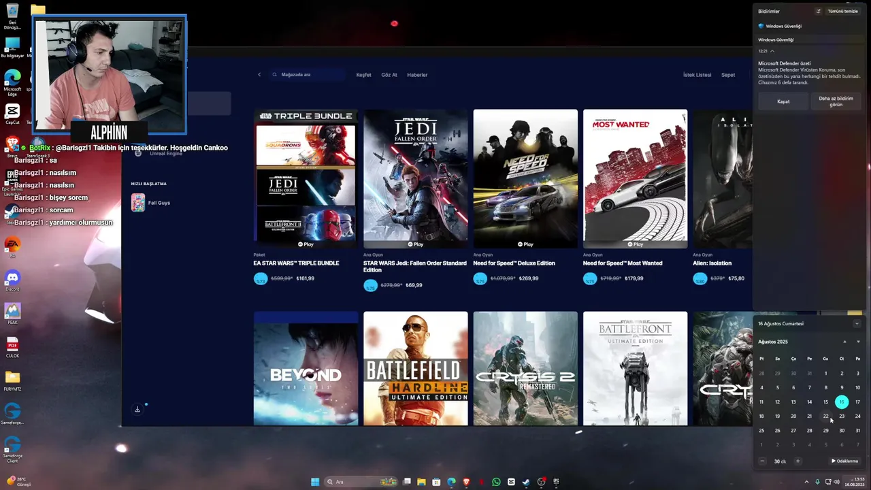
Task: Open the Gameforge Client desktop icon
Action: pos(12,448)
